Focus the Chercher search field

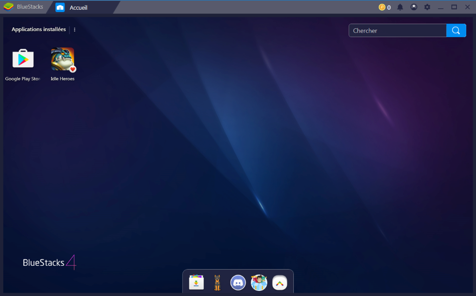tap(398, 30)
